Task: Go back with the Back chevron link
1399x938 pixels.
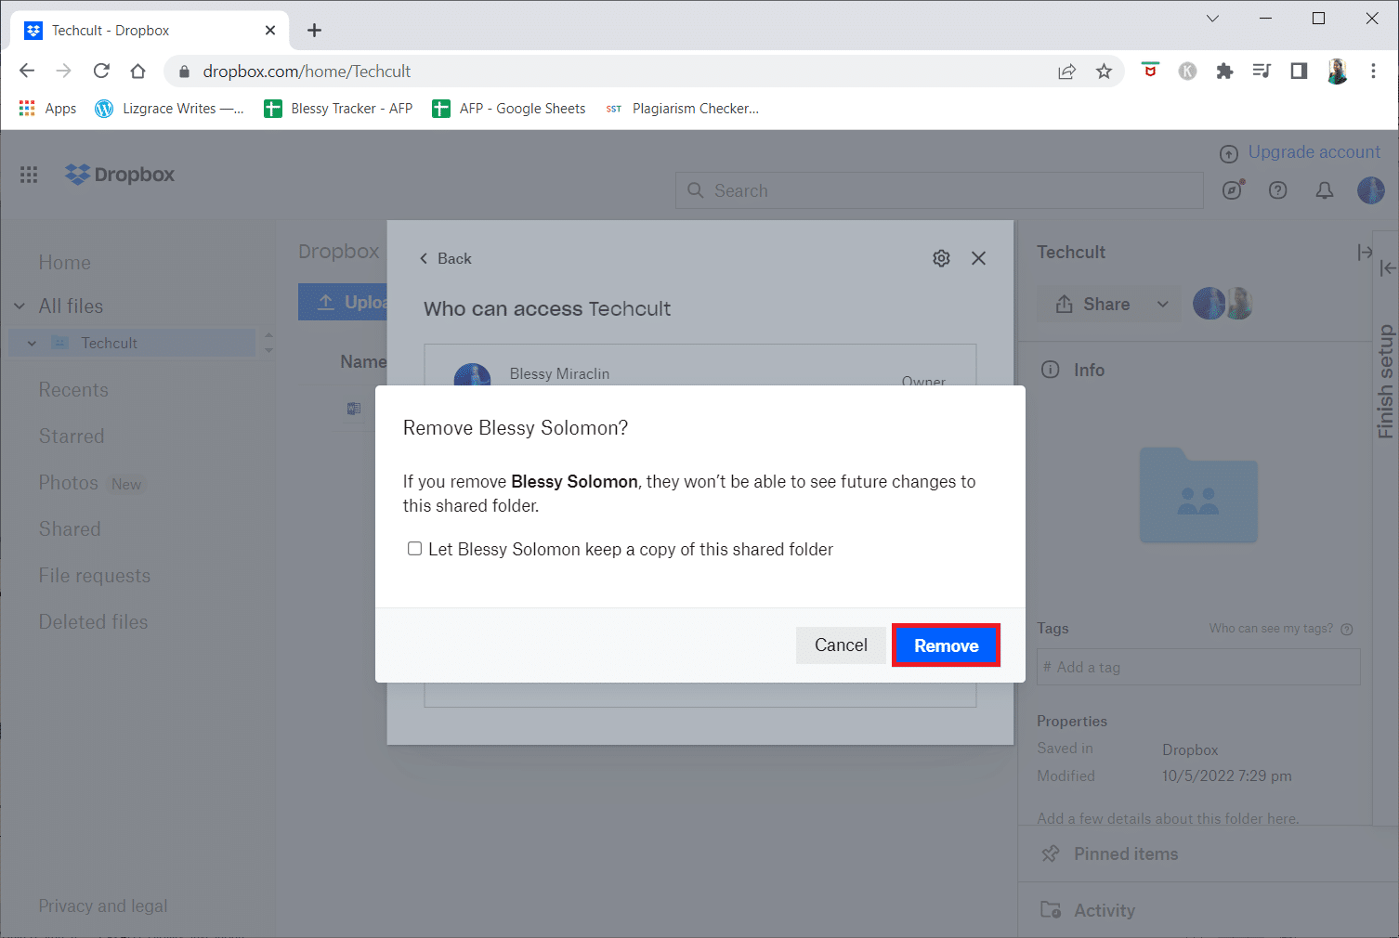Action: pos(446,258)
